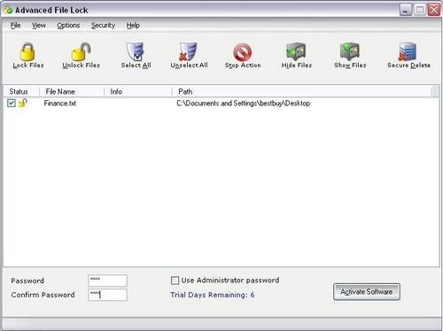Click the Show Files safe icon

350,51
